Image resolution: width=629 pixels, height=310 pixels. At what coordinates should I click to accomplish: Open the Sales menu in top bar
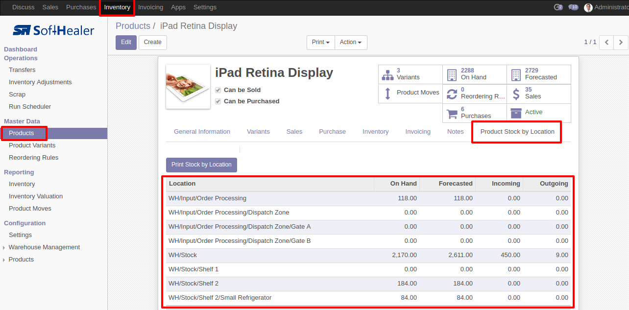(50, 7)
